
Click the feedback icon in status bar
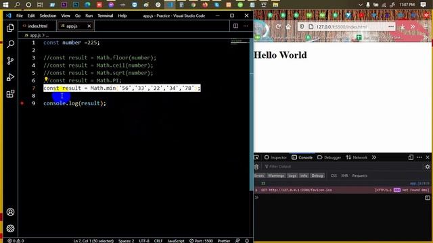237,240
